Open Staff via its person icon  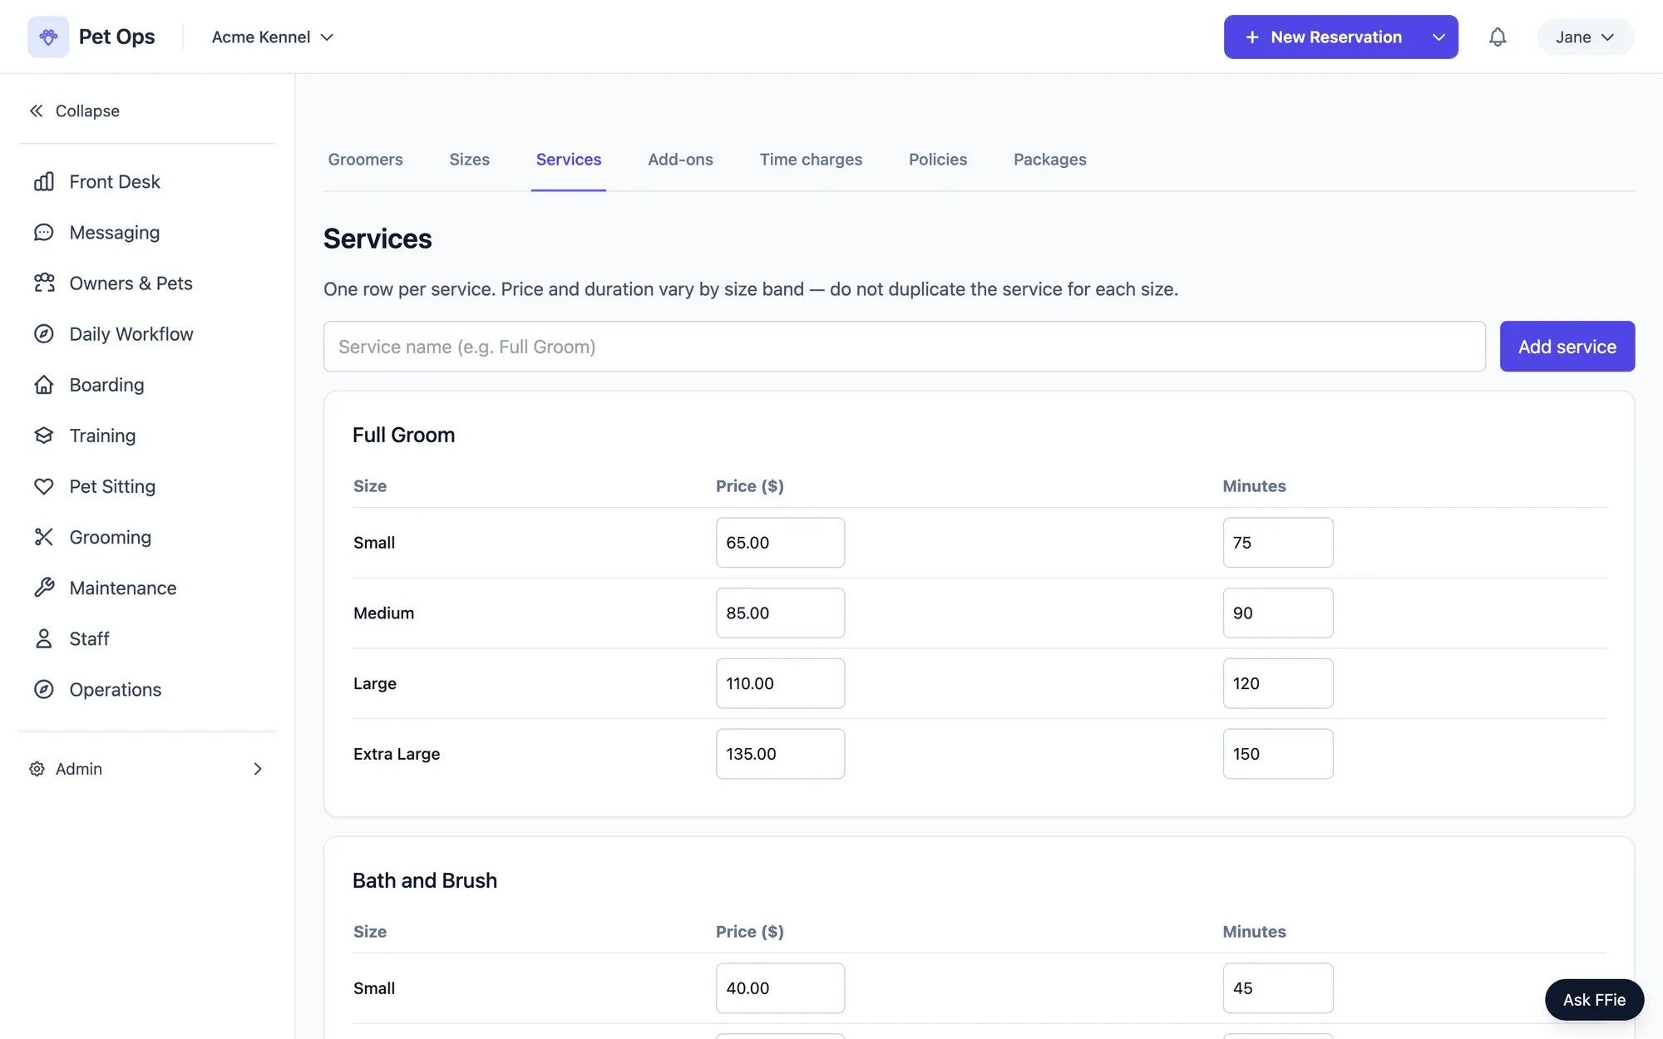pos(44,638)
